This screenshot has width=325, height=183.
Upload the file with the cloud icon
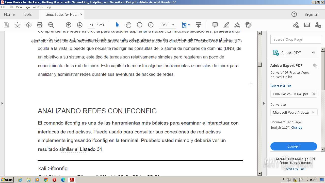pos(29,25)
